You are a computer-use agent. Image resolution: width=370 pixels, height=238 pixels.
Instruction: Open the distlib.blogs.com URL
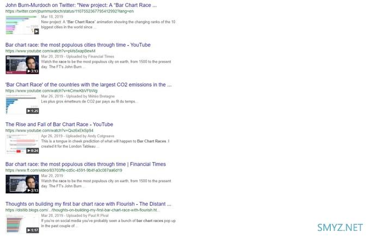coord(82,210)
